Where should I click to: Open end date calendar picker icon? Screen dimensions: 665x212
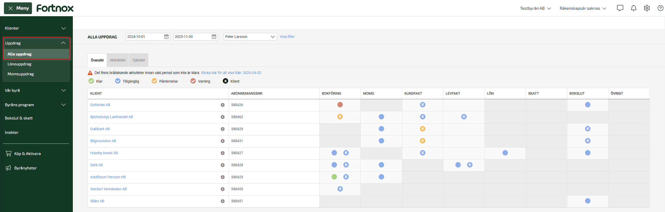point(214,37)
